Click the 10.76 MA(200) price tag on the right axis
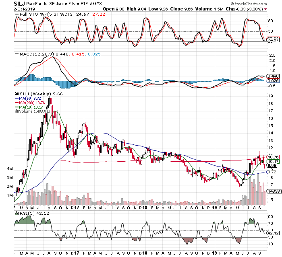 tap(273, 157)
